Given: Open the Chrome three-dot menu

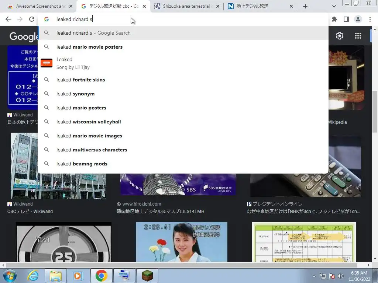Looking at the screenshot, I should [x=370, y=19].
